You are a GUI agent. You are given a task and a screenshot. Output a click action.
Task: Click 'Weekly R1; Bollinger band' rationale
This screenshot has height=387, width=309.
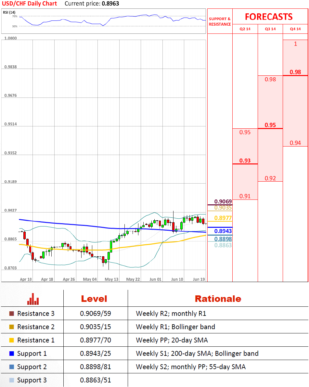[175, 327]
